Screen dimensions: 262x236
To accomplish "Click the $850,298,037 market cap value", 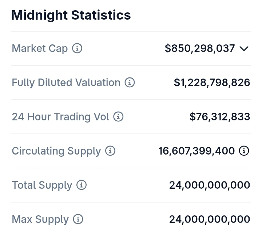I will pyautogui.click(x=200, y=48).
